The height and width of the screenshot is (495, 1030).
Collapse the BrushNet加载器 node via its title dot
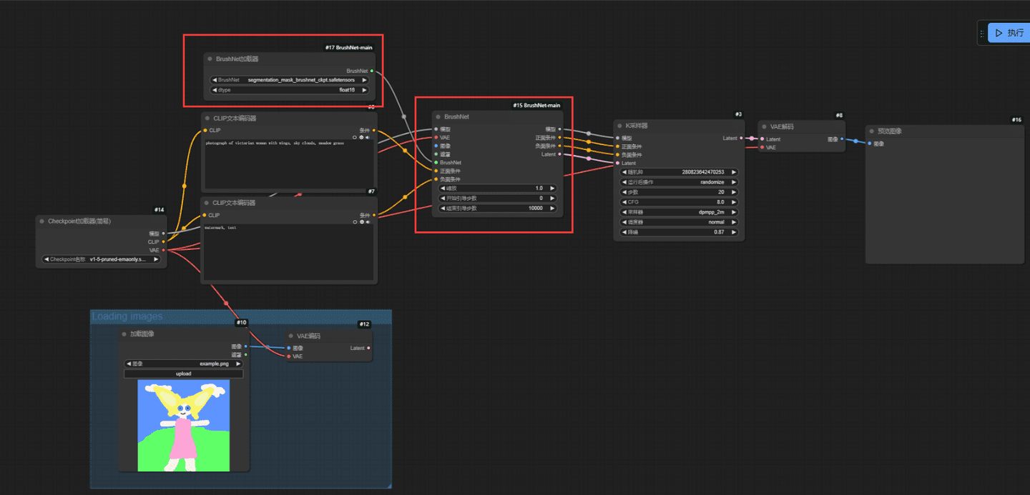coord(210,59)
